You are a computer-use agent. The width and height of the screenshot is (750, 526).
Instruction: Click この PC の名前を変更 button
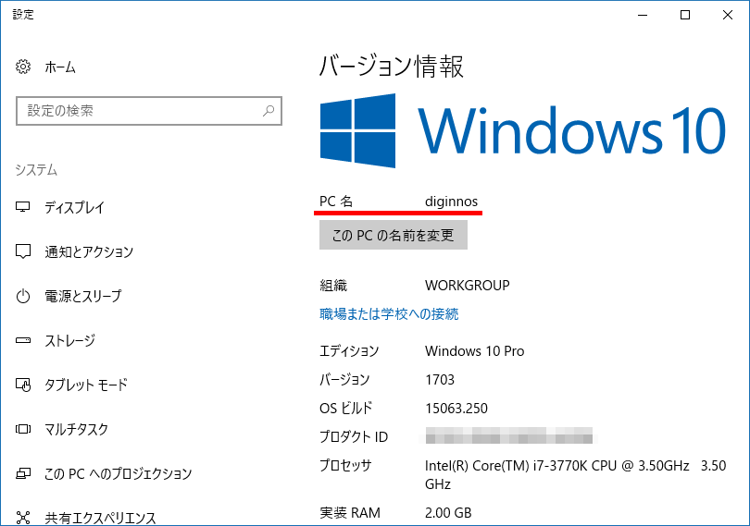[x=394, y=235]
